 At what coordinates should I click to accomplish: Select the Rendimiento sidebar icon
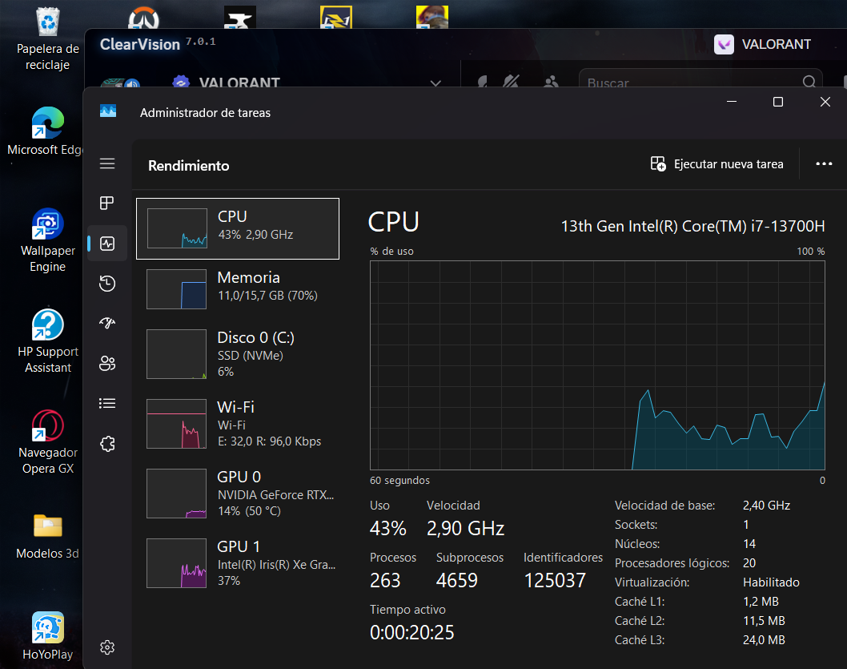(x=107, y=244)
